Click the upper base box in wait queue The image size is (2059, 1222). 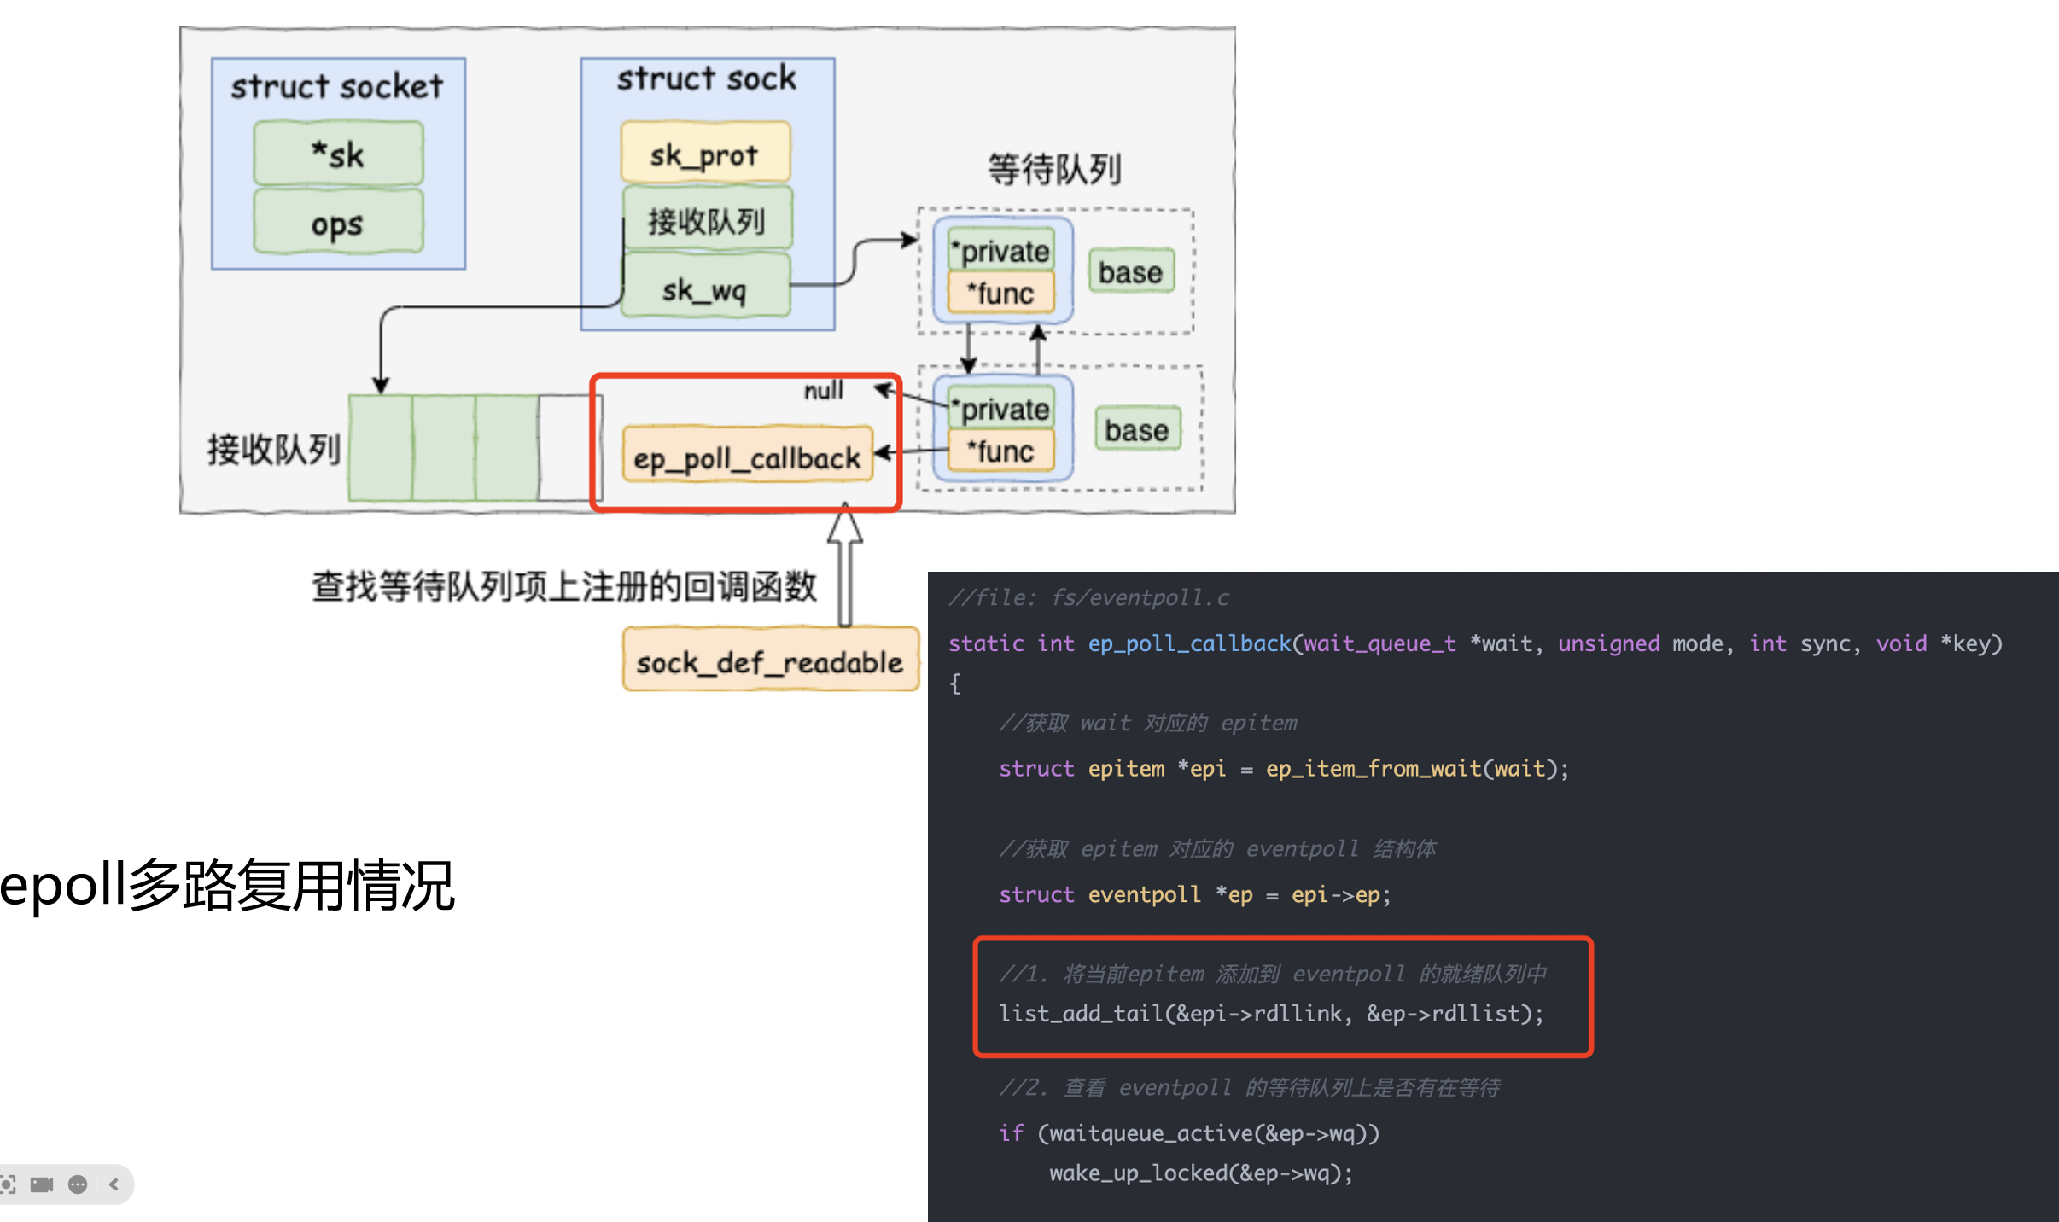[1130, 272]
